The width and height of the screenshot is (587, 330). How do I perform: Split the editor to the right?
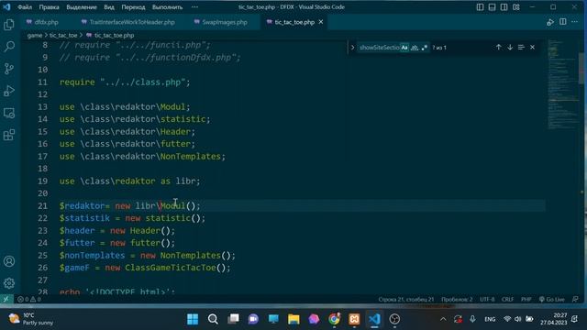point(562,22)
